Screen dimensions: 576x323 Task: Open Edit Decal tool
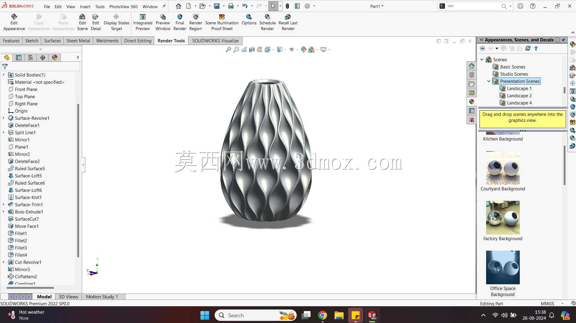coord(96,23)
